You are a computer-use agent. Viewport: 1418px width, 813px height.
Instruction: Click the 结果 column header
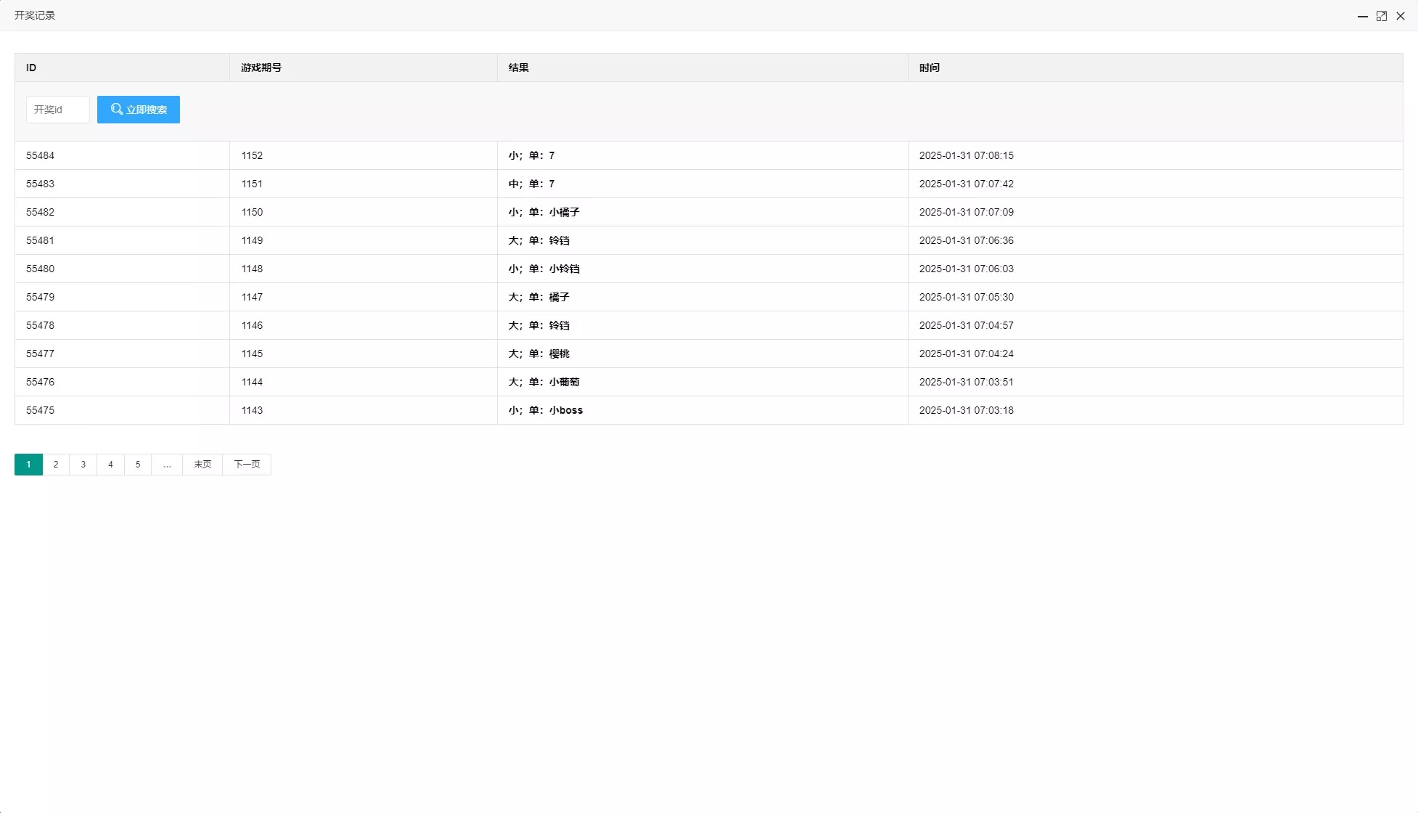coord(518,68)
